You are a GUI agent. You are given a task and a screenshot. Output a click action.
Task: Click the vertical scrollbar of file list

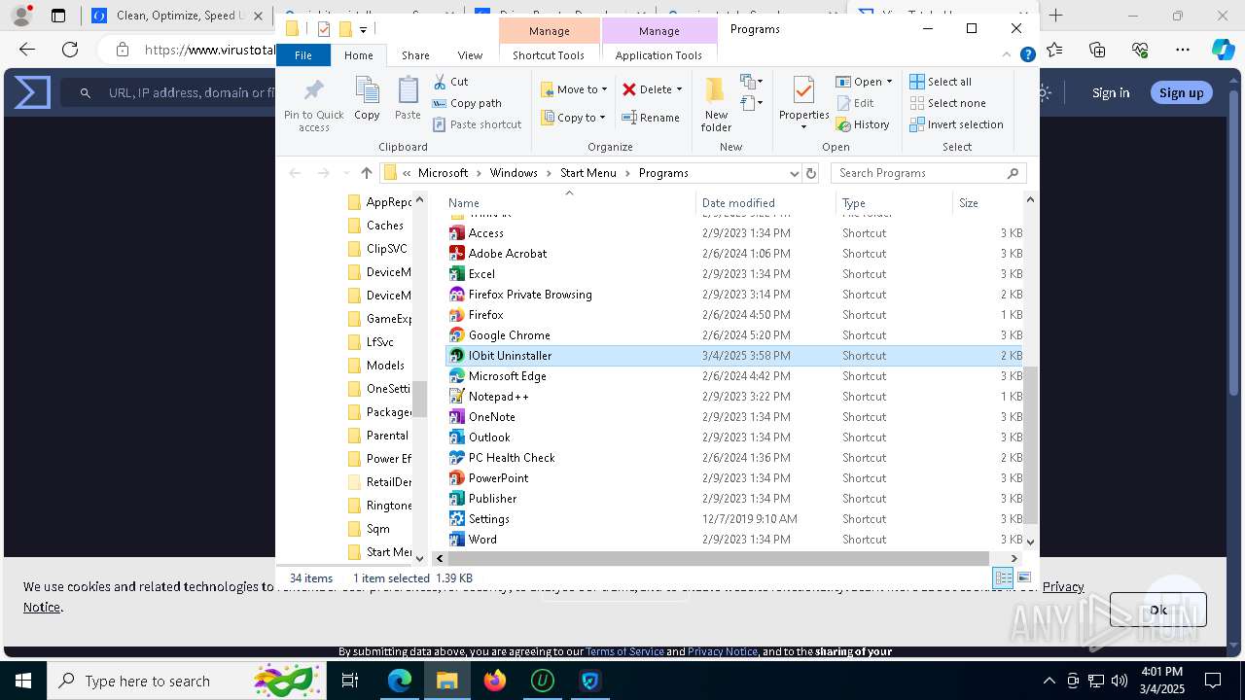1031,445
